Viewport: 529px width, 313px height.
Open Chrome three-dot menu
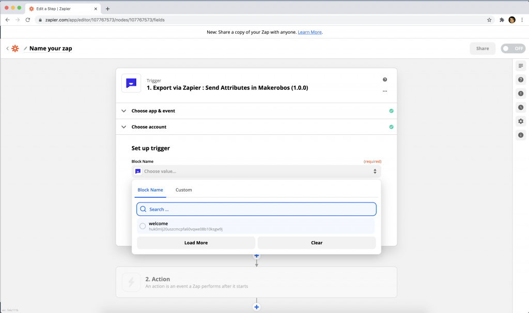click(x=522, y=20)
